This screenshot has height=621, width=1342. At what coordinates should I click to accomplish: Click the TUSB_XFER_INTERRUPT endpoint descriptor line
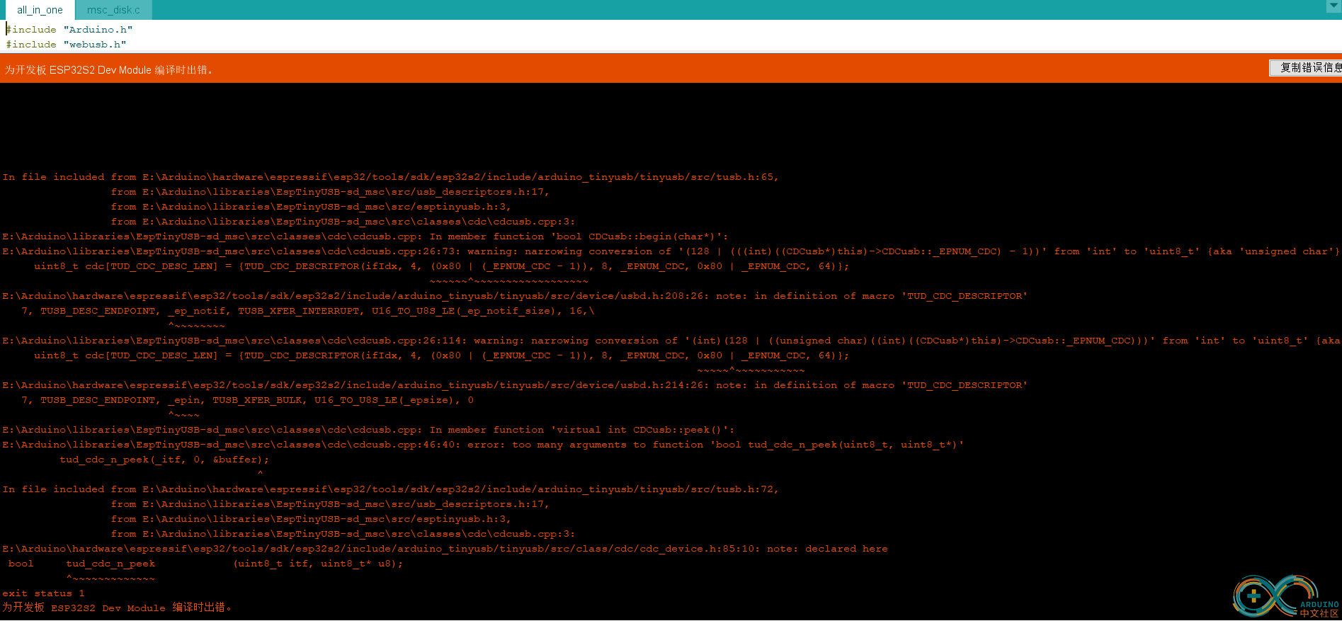pos(307,311)
